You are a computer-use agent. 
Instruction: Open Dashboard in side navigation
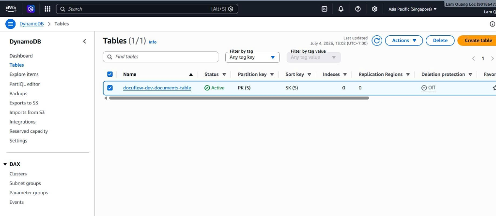pyautogui.click(x=21, y=56)
